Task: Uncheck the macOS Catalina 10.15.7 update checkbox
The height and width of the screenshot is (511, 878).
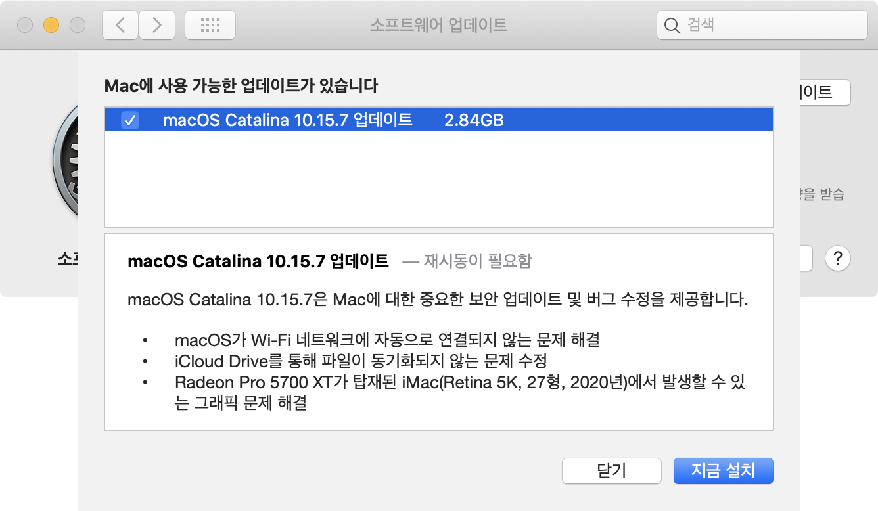Action: point(130,120)
